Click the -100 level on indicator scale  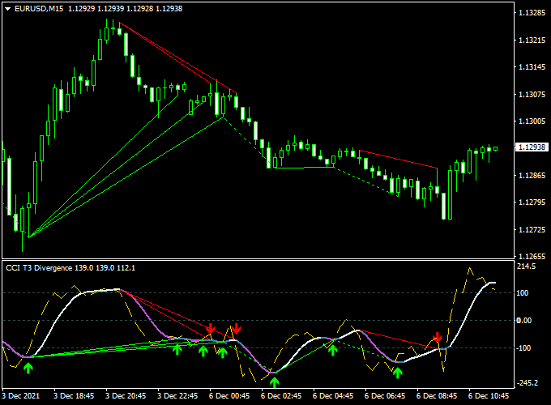(522, 347)
